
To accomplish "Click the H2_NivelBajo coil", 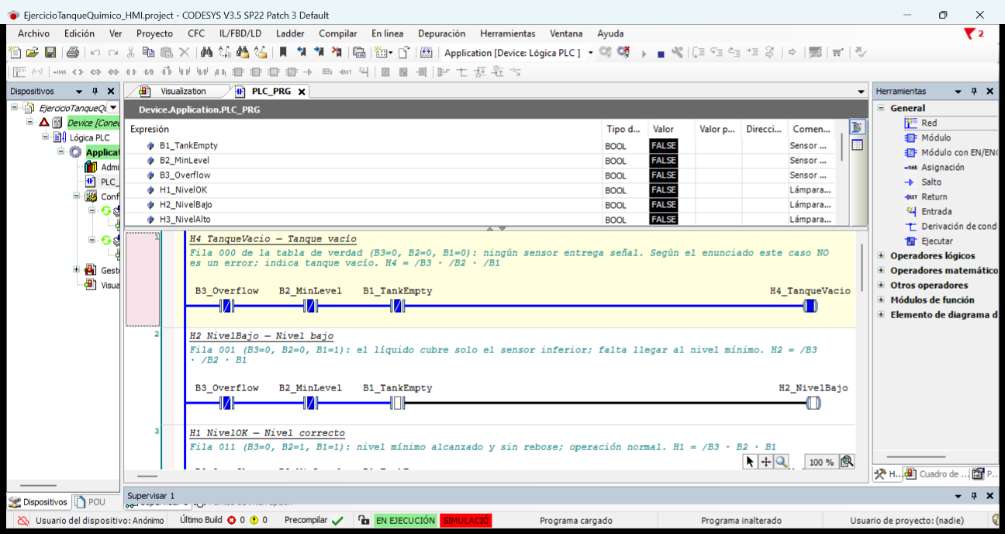I will (x=813, y=403).
